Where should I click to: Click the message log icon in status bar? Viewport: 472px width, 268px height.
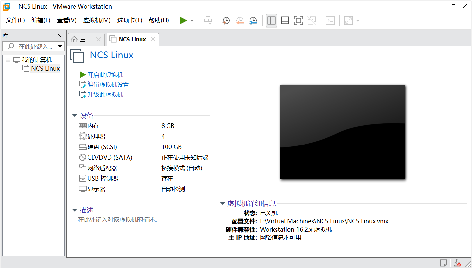click(x=443, y=263)
